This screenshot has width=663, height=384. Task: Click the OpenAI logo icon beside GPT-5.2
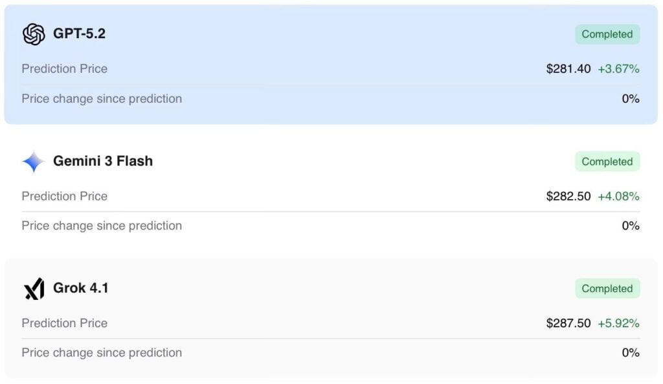[34, 34]
